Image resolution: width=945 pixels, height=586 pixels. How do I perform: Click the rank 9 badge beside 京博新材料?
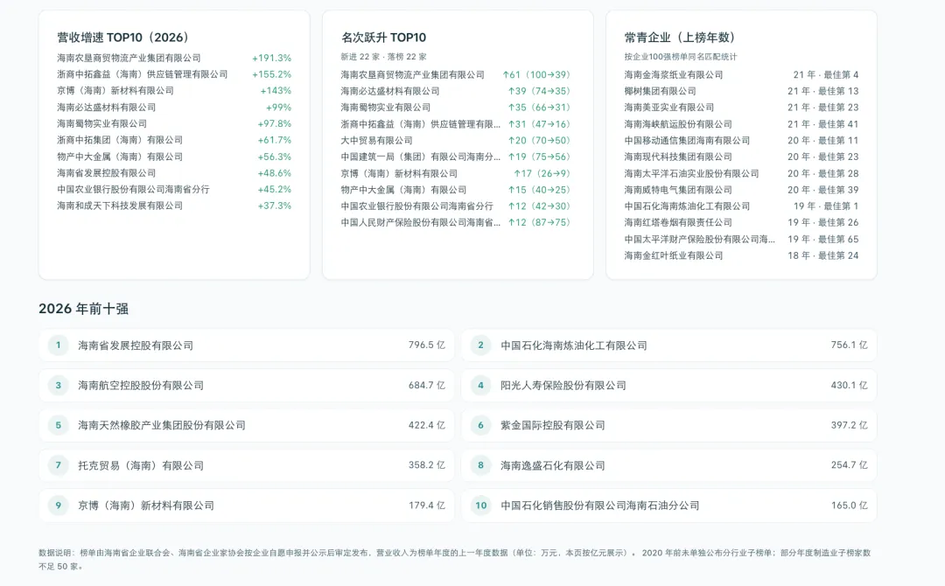tap(59, 506)
